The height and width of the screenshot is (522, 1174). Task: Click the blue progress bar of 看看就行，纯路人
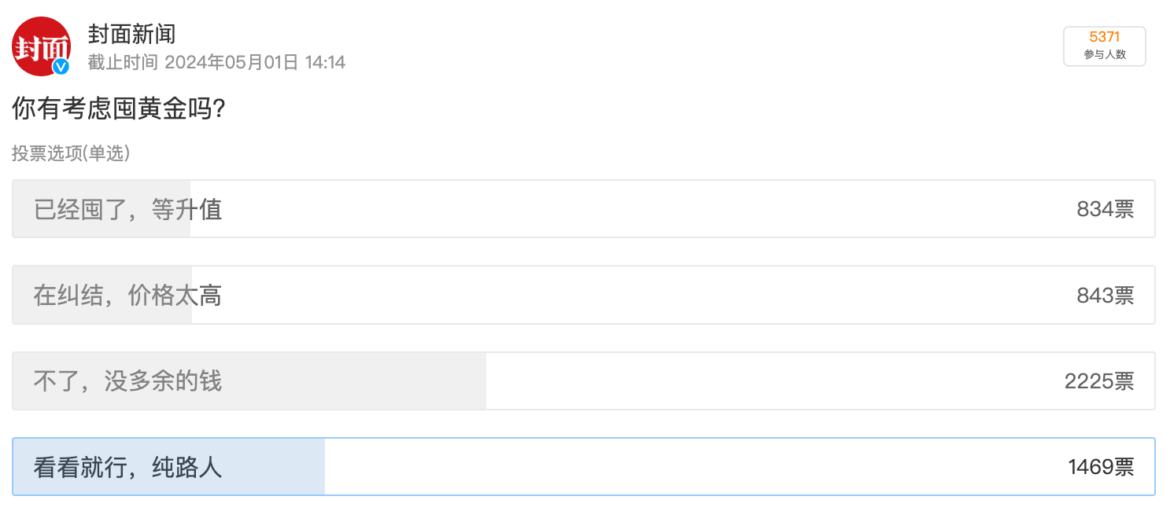click(169, 467)
